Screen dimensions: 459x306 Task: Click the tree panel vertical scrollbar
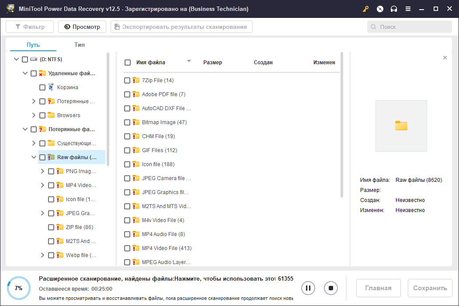pos(108,109)
